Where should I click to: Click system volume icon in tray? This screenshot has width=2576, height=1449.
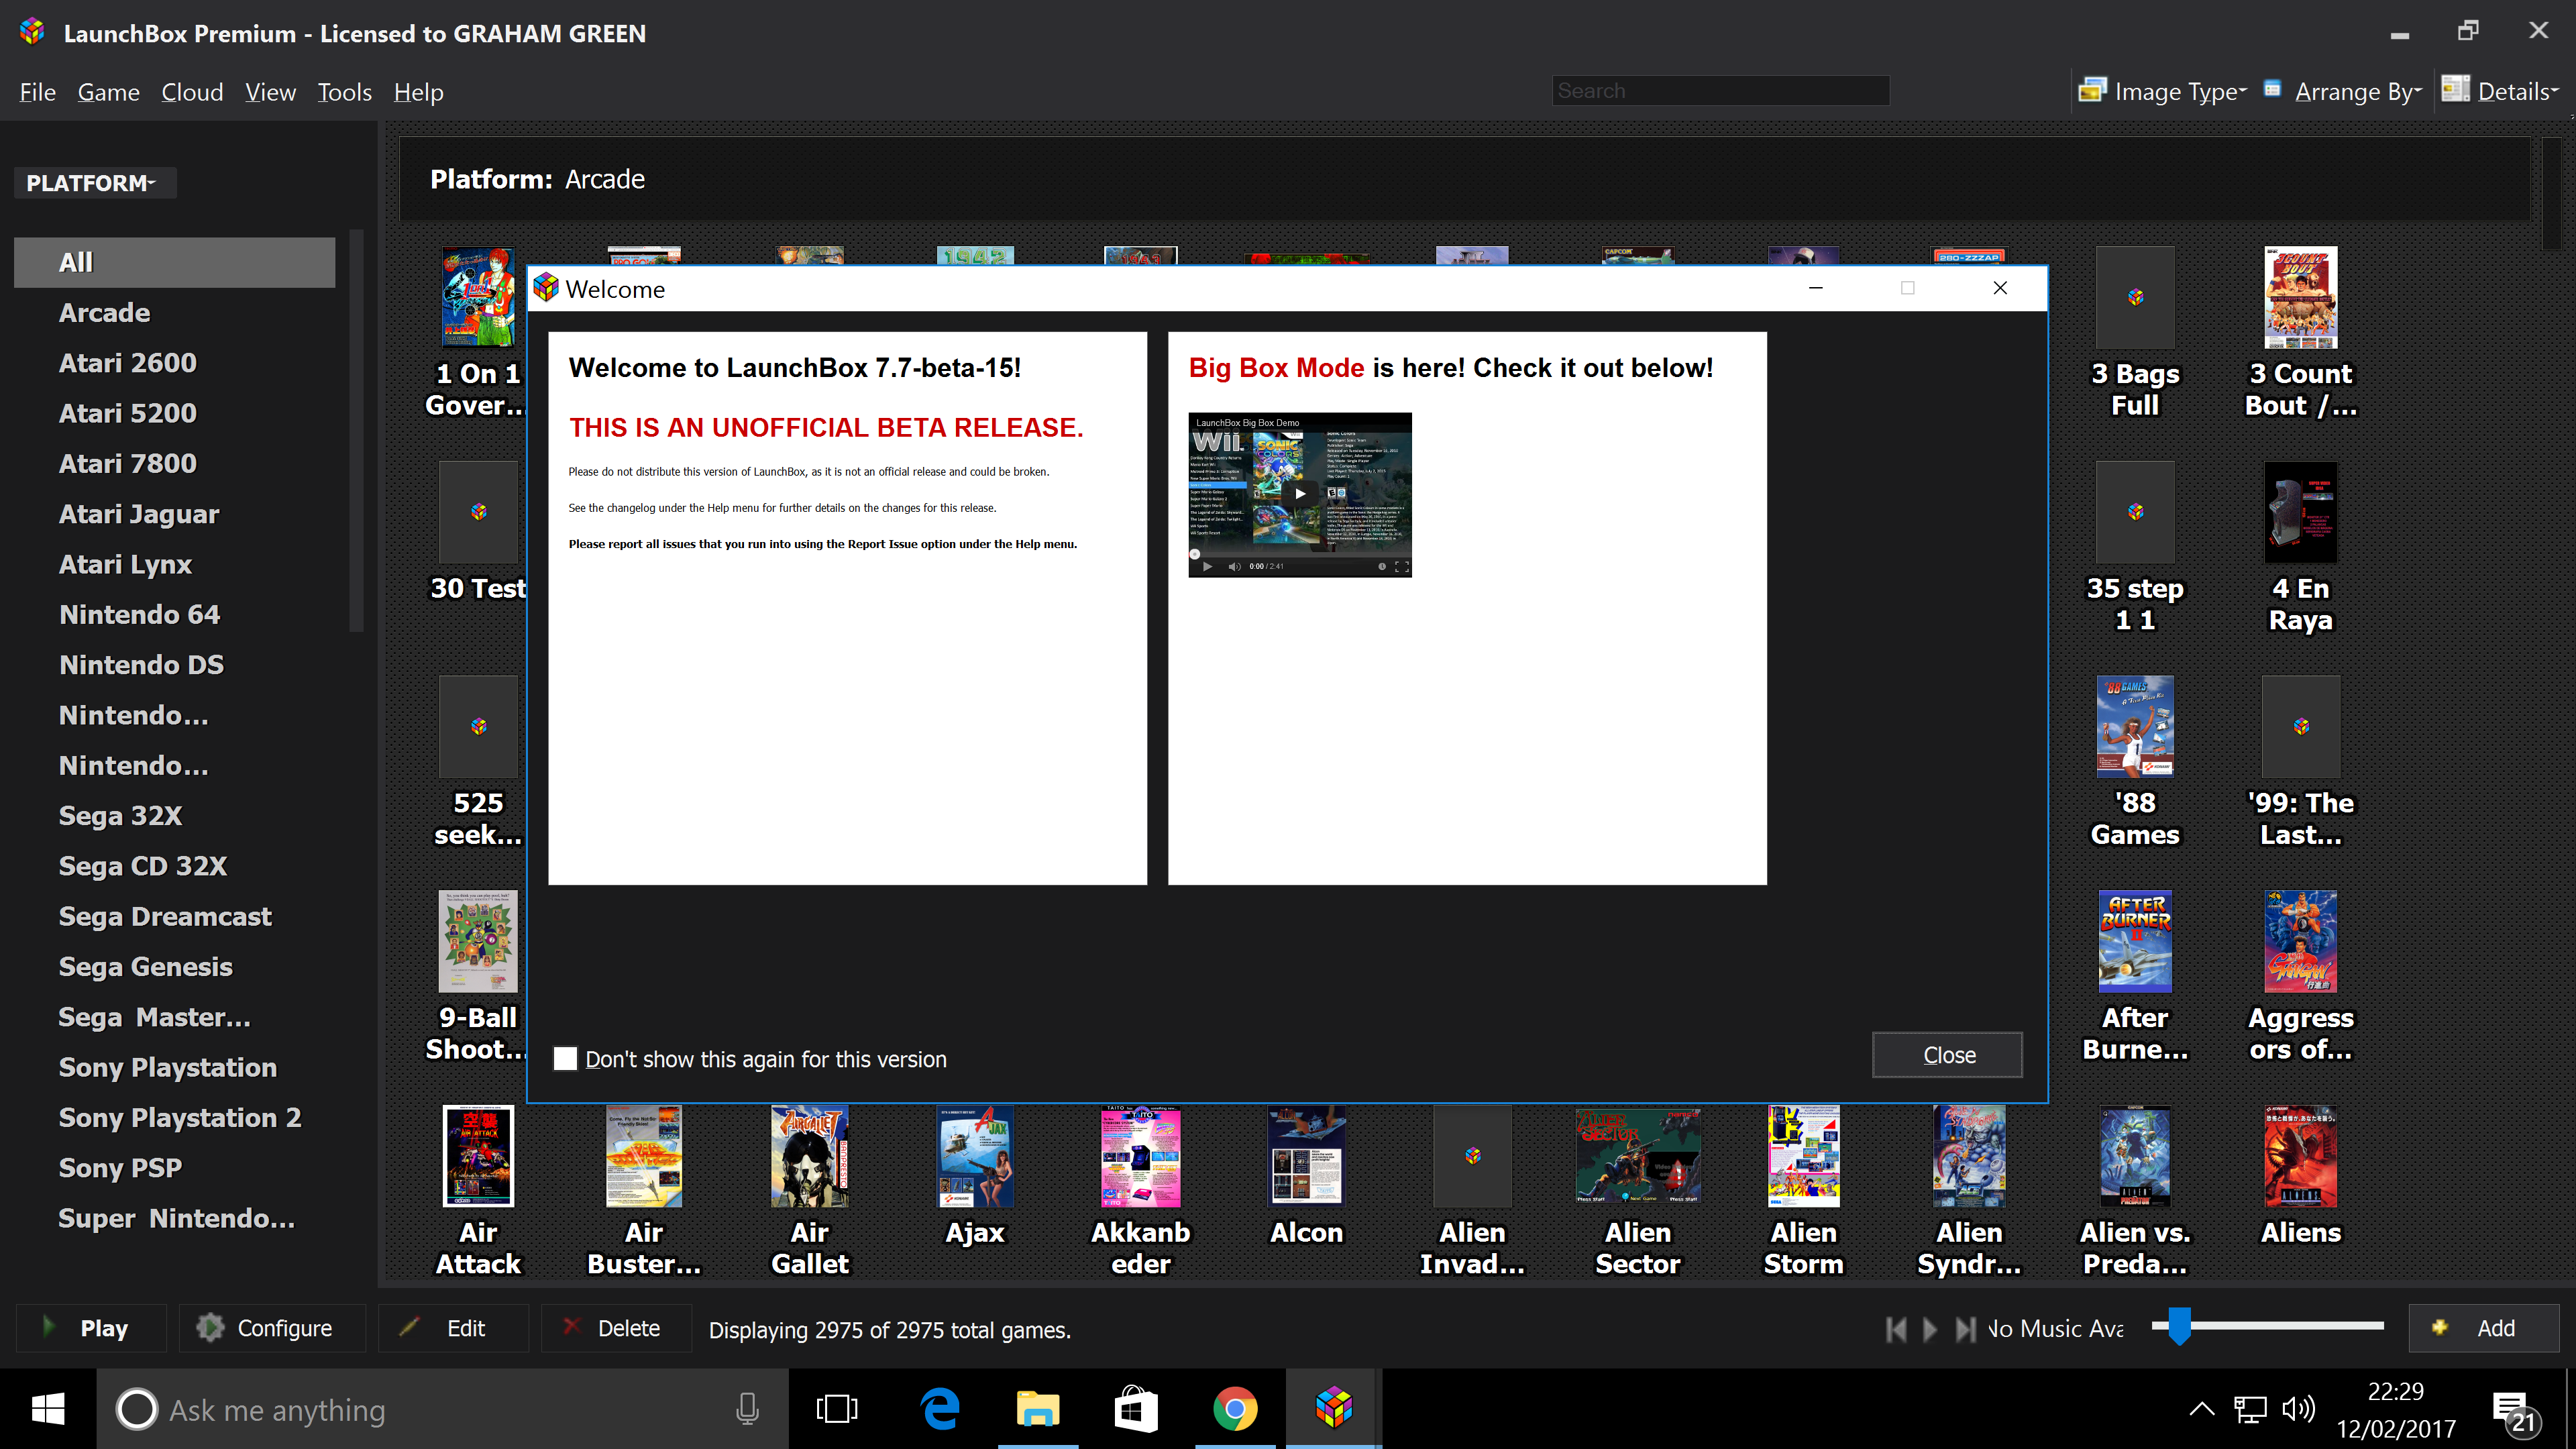coord(2297,1410)
